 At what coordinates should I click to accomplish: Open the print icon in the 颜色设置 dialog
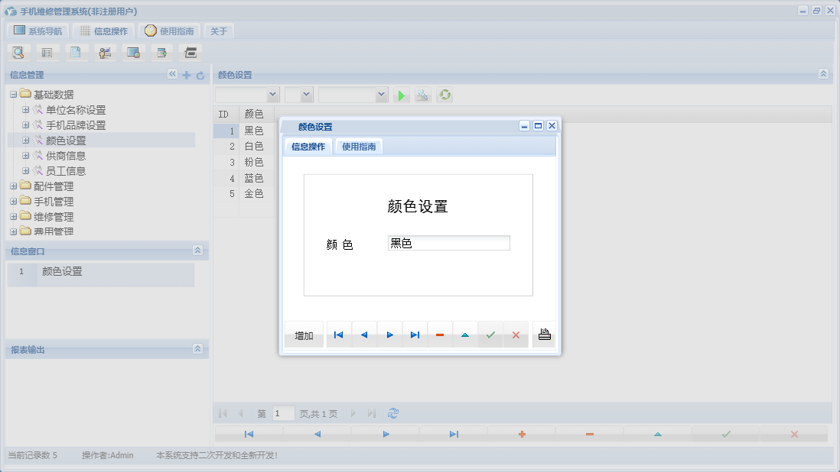point(543,334)
